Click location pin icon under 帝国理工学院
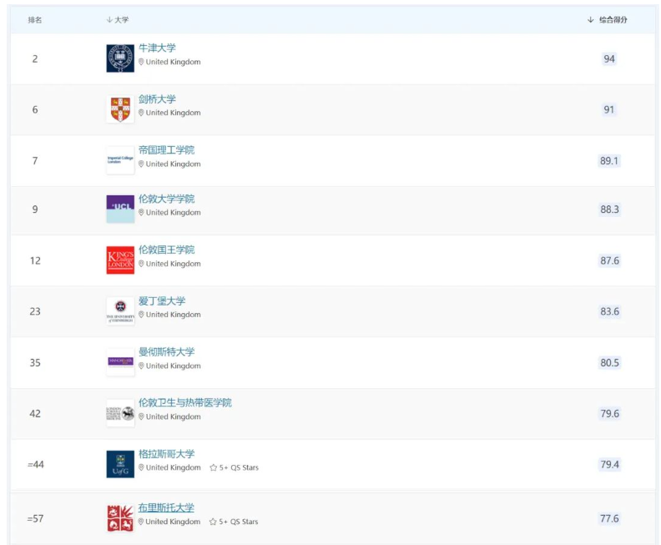Viewport: 661px width, 545px height. coord(141,164)
